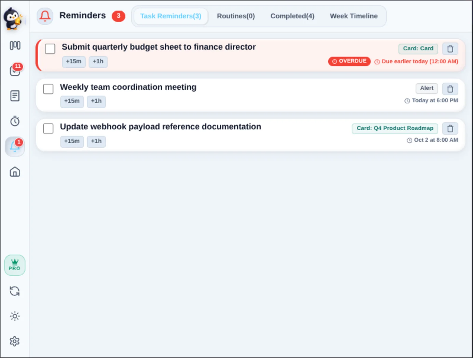Snooze weekly team meeting by +1h
This screenshot has width=473, height=358.
click(x=96, y=102)
